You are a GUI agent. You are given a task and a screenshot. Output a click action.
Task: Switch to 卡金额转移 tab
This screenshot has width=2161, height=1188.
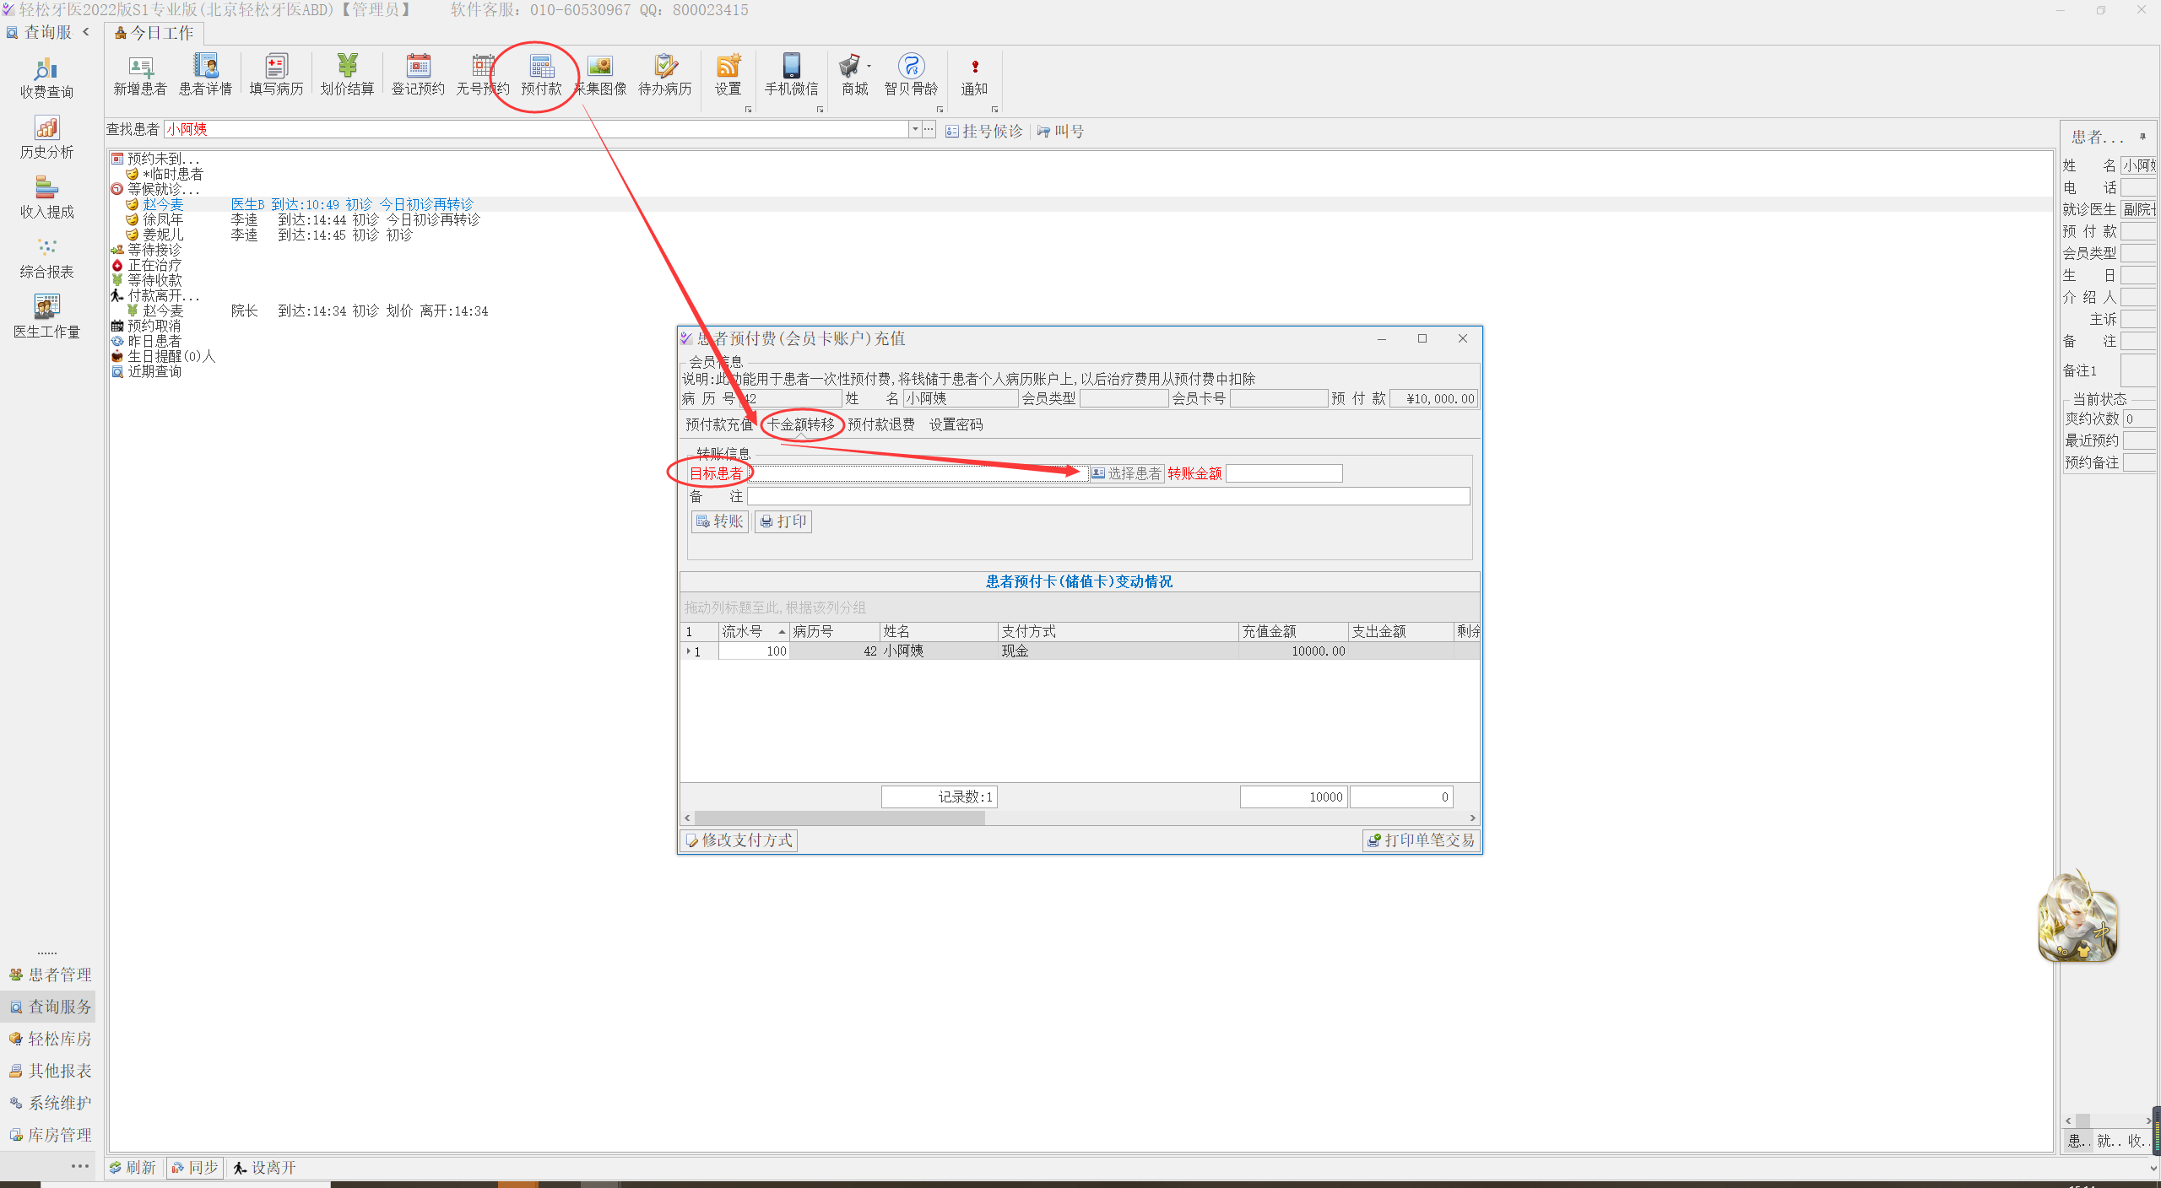point(801,424)
